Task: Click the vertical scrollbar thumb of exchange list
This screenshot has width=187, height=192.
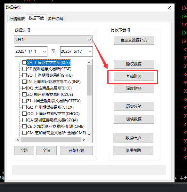Action: coord(89,80)
